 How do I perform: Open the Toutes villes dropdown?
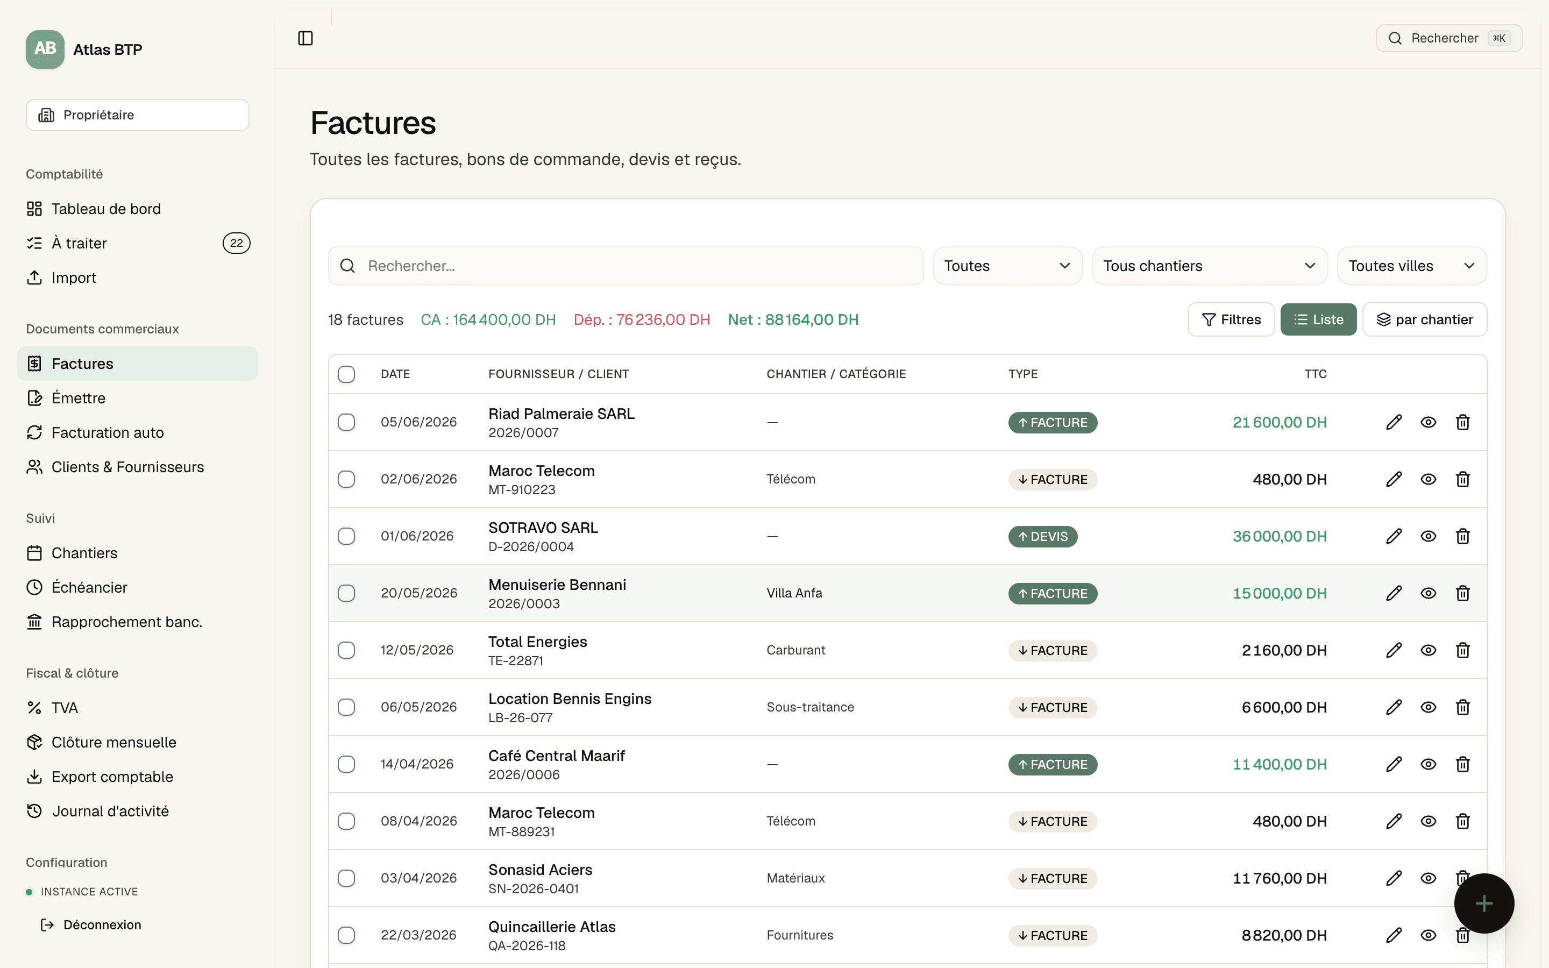[1411, 266]
